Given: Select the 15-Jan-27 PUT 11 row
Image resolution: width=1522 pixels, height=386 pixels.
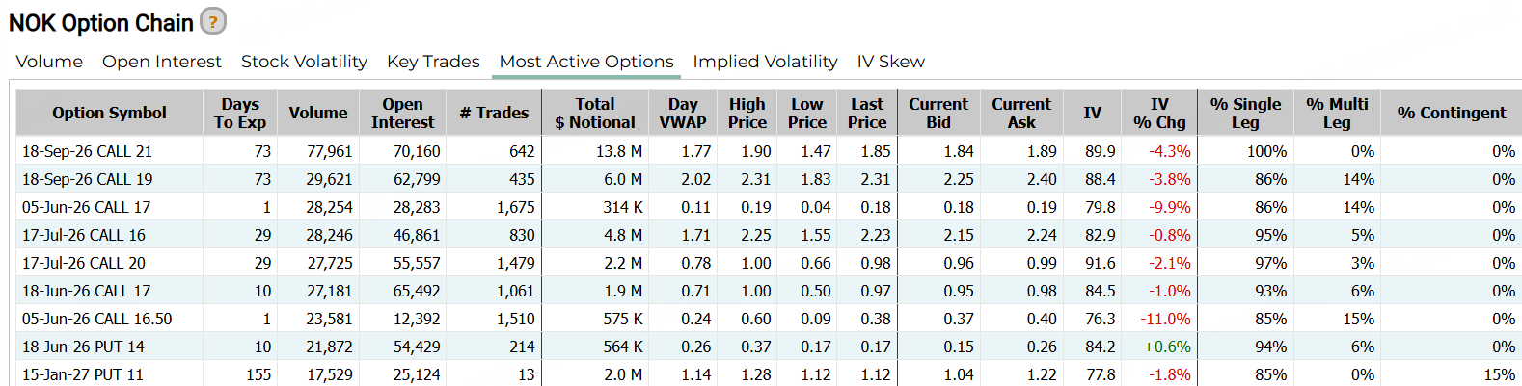Looking at the screenshot, I should pos(769,374).
